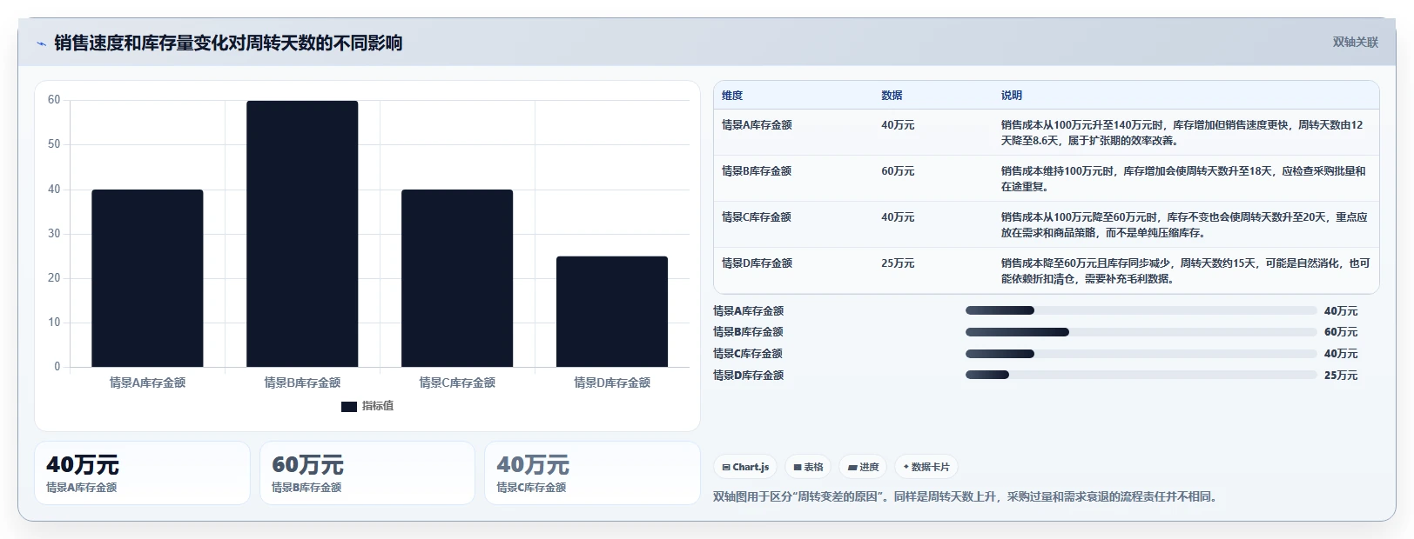Image resolution: width=1414 pixels, height=539 pixels.
Task: Select the 数据卡片 tag
Action: click(926, 467)
